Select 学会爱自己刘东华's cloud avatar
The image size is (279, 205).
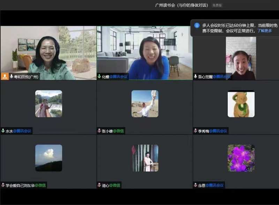(48, 158)
